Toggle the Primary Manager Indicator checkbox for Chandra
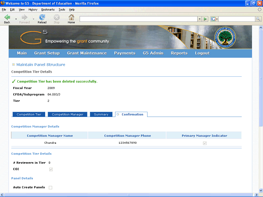Screen dimensions: 263x197 pos(205,143)
